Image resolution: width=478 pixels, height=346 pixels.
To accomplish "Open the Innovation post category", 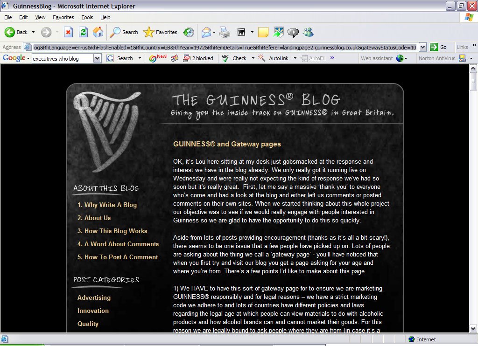I will coord(93,311).
